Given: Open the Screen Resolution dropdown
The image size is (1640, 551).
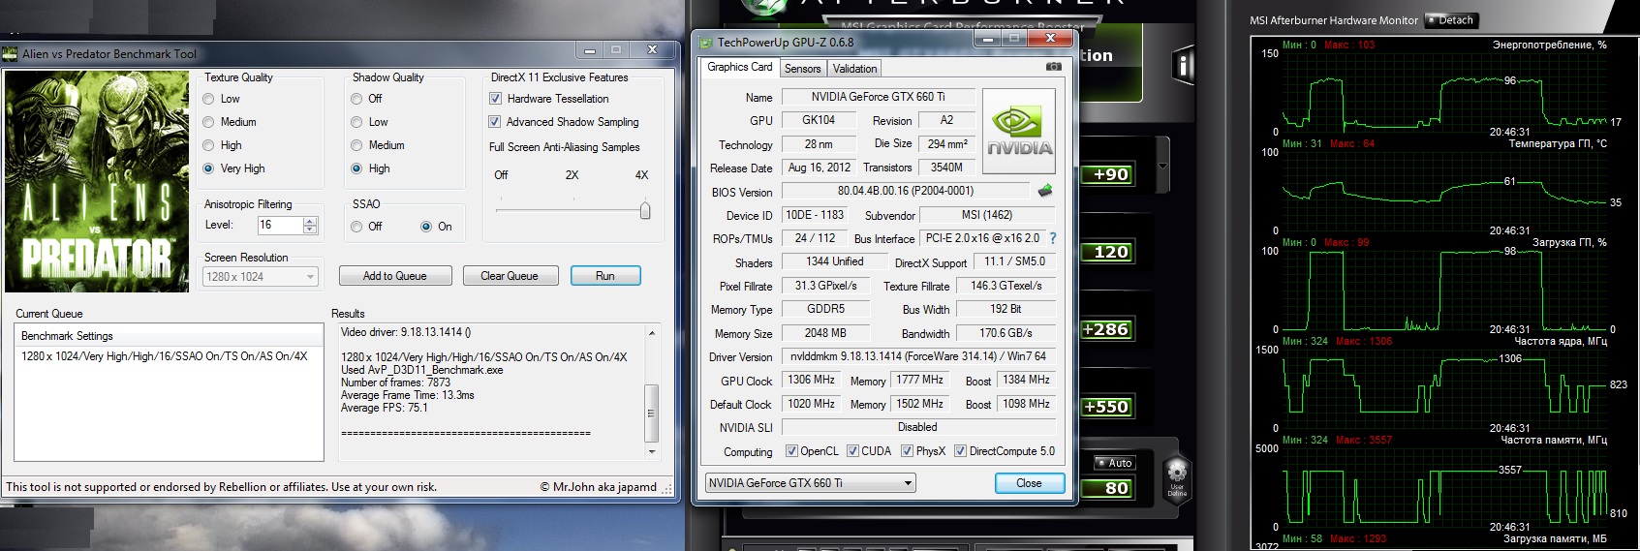Looking at the screenshot, I should point(260,277).
